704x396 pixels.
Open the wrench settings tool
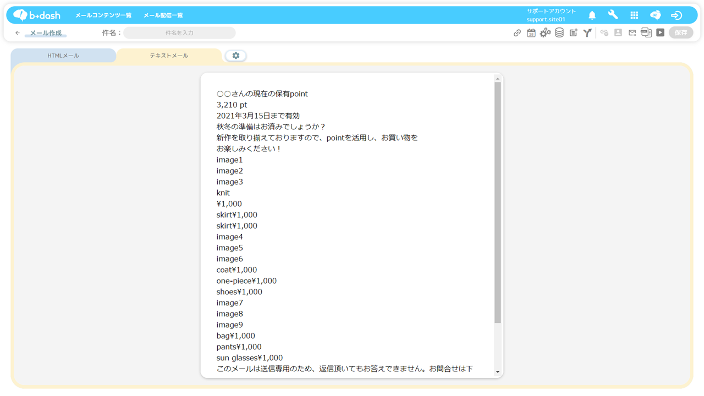(x=613, y=15)
